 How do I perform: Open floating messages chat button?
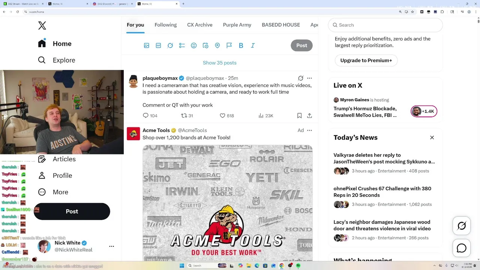coord(462,248)
